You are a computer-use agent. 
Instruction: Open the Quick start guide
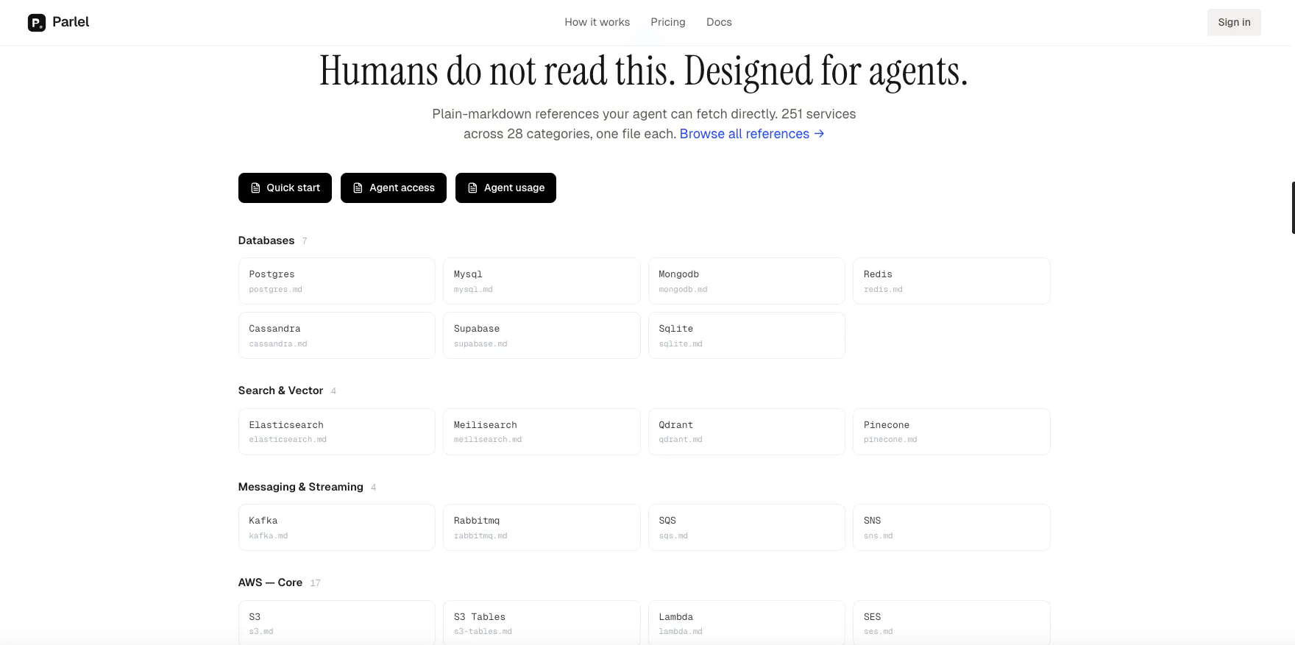click(285, 188)
